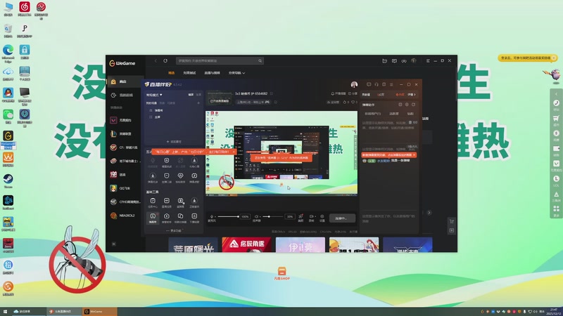Open the 录制 record dropdown
563x316 pixels.
click(x=312, y=218)
